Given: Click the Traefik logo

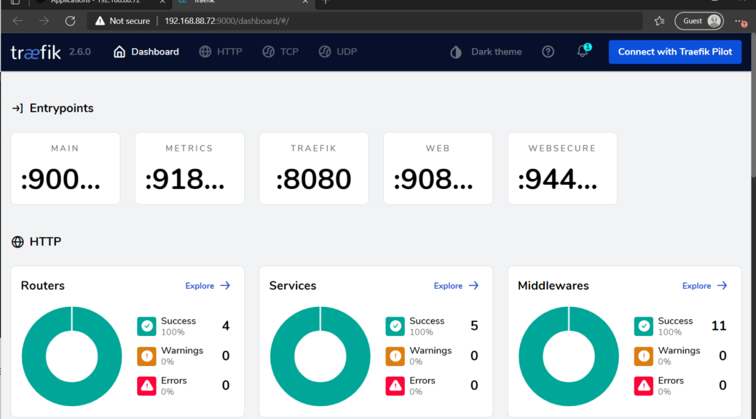Looking at the screenshot, I should click(x=36, y=52).
